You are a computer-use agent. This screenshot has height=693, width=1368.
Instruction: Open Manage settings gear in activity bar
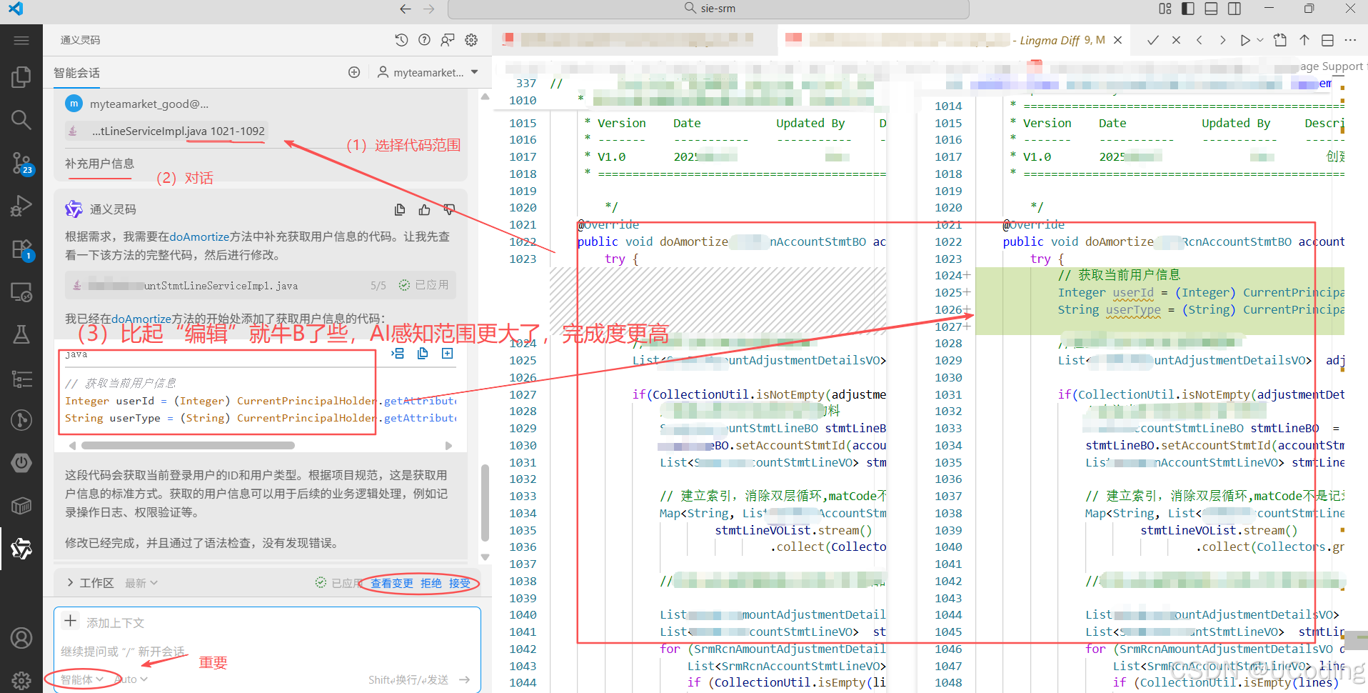point(21,680)
